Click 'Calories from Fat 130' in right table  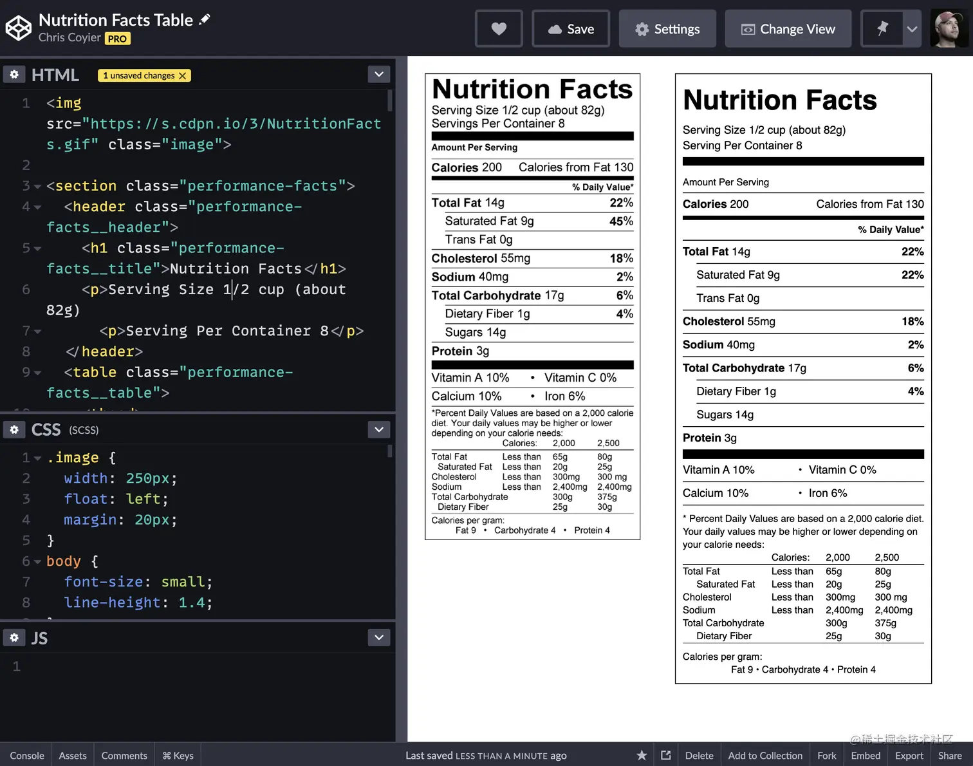point(870,204)
